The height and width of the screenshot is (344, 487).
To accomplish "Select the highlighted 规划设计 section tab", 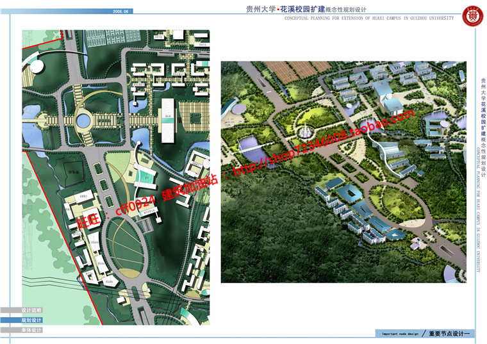I will point(21,320).
